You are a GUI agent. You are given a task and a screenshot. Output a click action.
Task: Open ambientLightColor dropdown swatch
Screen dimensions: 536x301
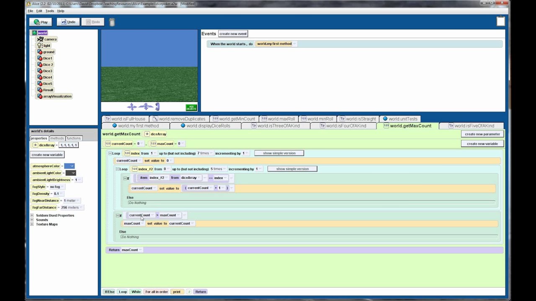pyautogui.click(x=71, y=173)
